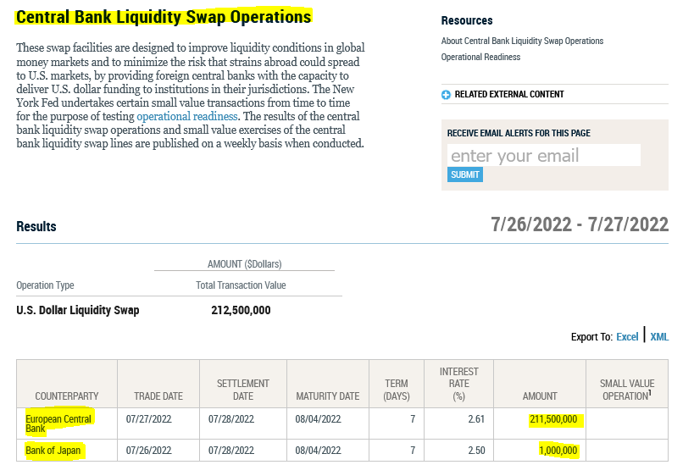Image resolution: width=694 pixels, height=476 pixels.
Task: Follow the inline 'operational readiness' hyperlink
Action: [x=186, y=116]
